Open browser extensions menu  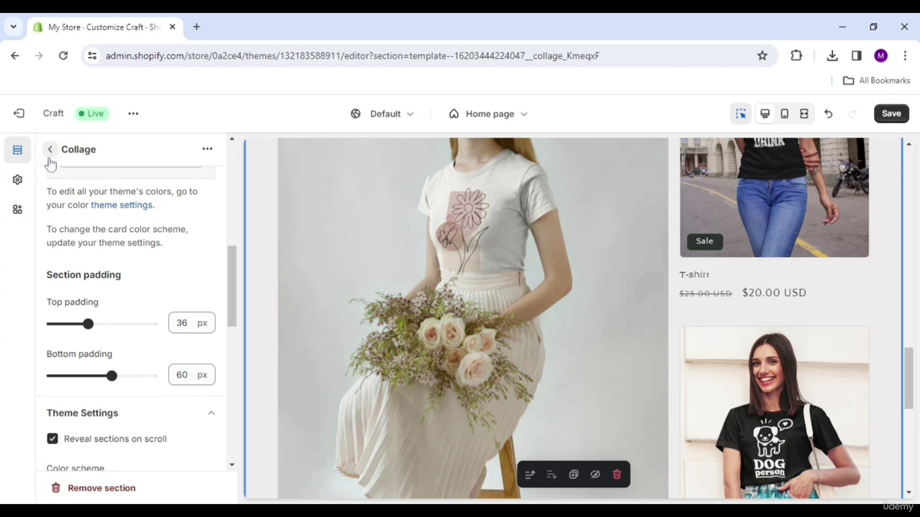click(x=796, y=55)
